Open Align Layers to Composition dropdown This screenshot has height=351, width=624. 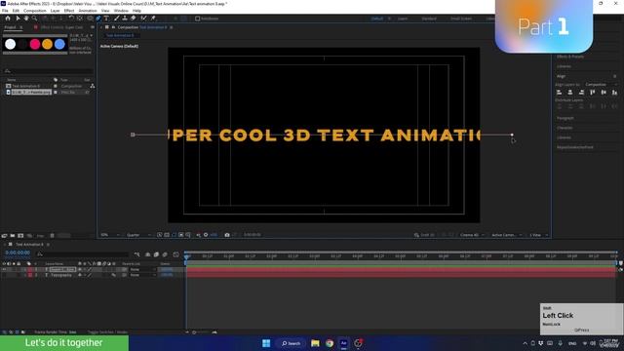601,85
